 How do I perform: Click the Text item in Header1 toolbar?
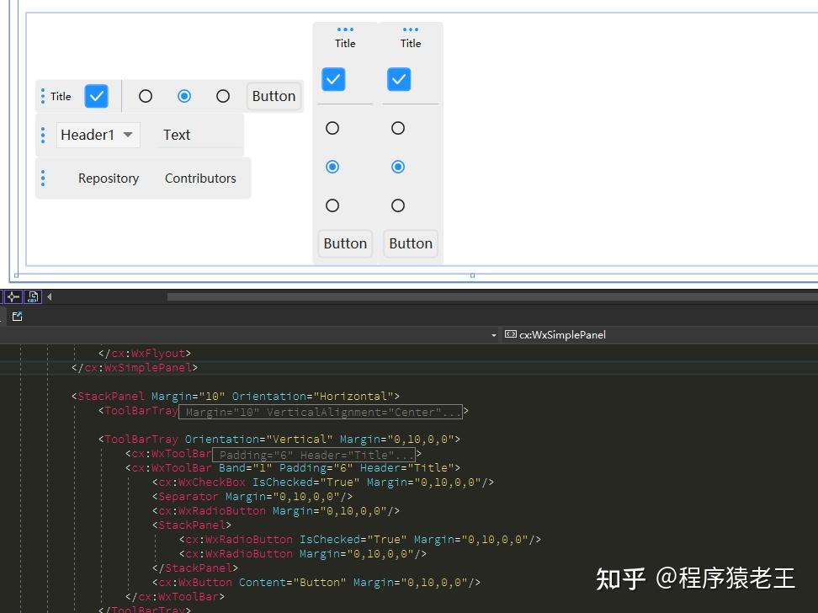[x=177, y=135]
